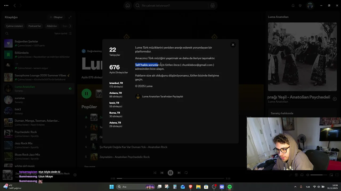
Task: Open the three-dot app menu
Action: [x=6, y=6]
